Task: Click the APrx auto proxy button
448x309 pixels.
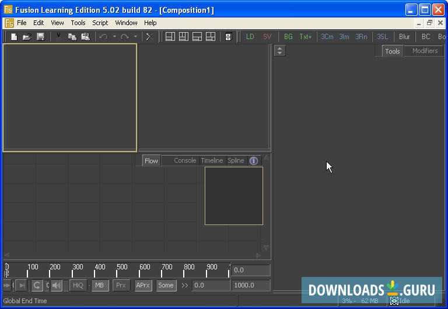Action: (143, 285)
